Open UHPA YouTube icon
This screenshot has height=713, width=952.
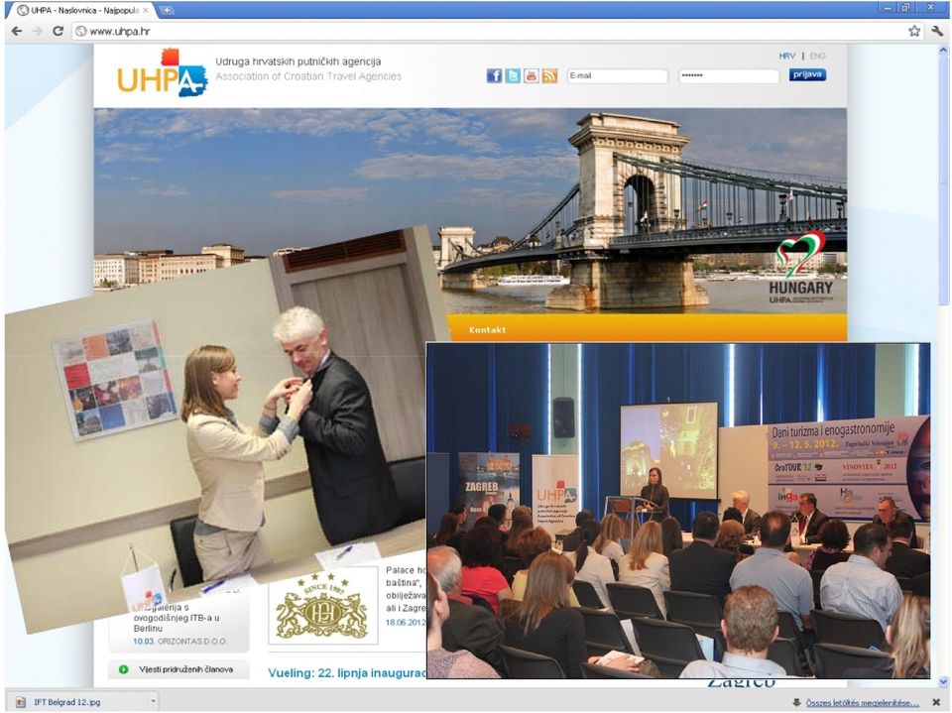coord(532,75)
